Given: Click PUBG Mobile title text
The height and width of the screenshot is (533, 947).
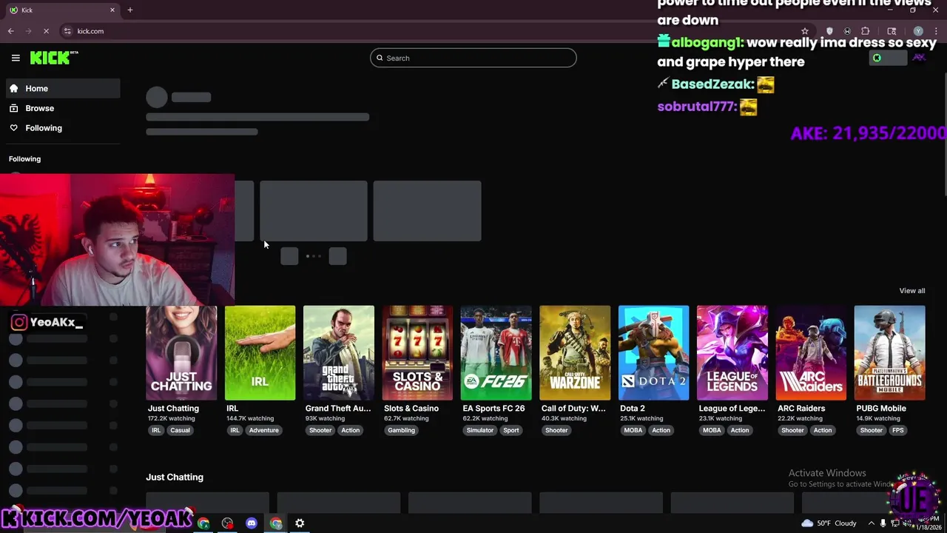Looking at the screenshot, I should (x=881, y=409).
